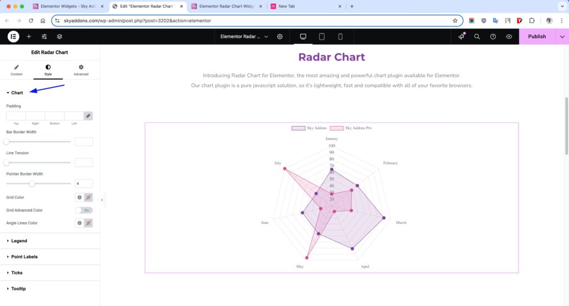Open the finder search icon
Screen dimensions: 569x306
[x=477, y=37]
